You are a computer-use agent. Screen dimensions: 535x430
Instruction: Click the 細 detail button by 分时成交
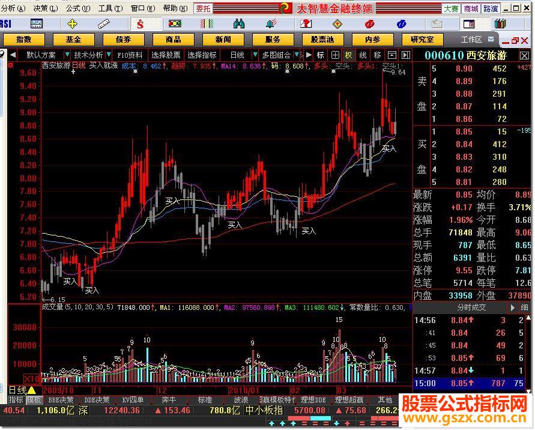pyautogui.click(x=524, y=308)
